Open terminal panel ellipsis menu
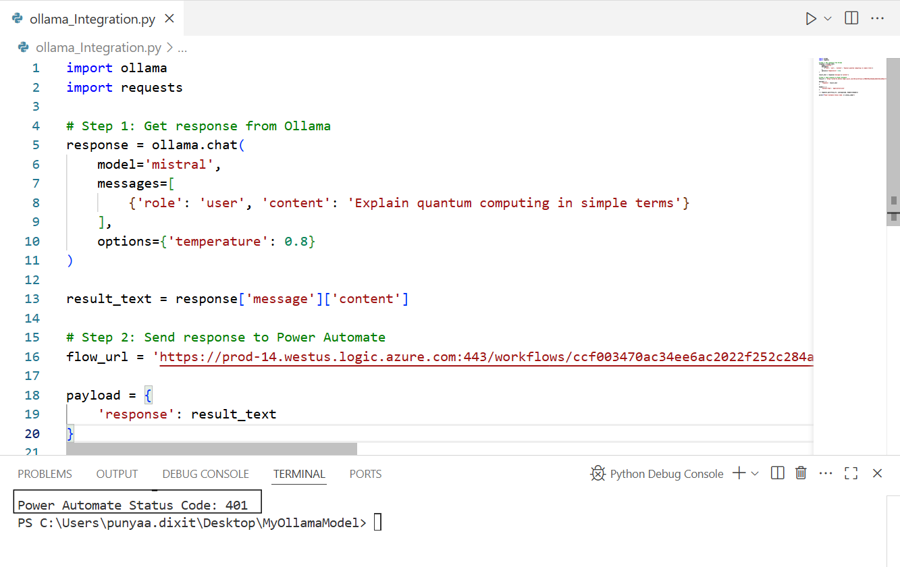This screenshot has width=900, height=567. [826, 473]
